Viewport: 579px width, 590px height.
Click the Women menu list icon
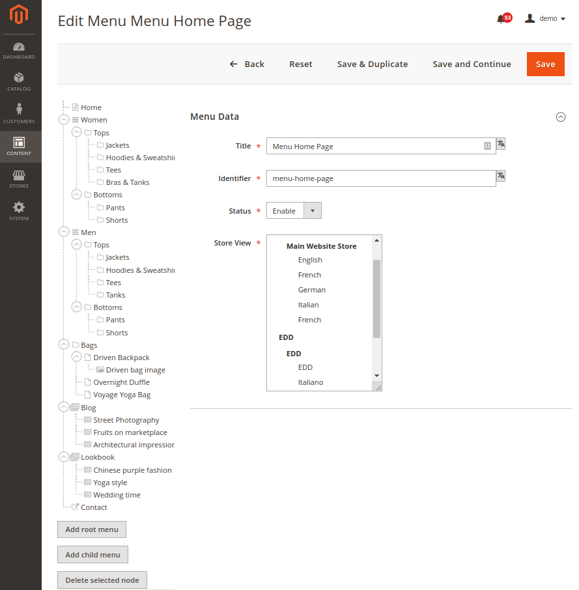(x=76, y=120)
